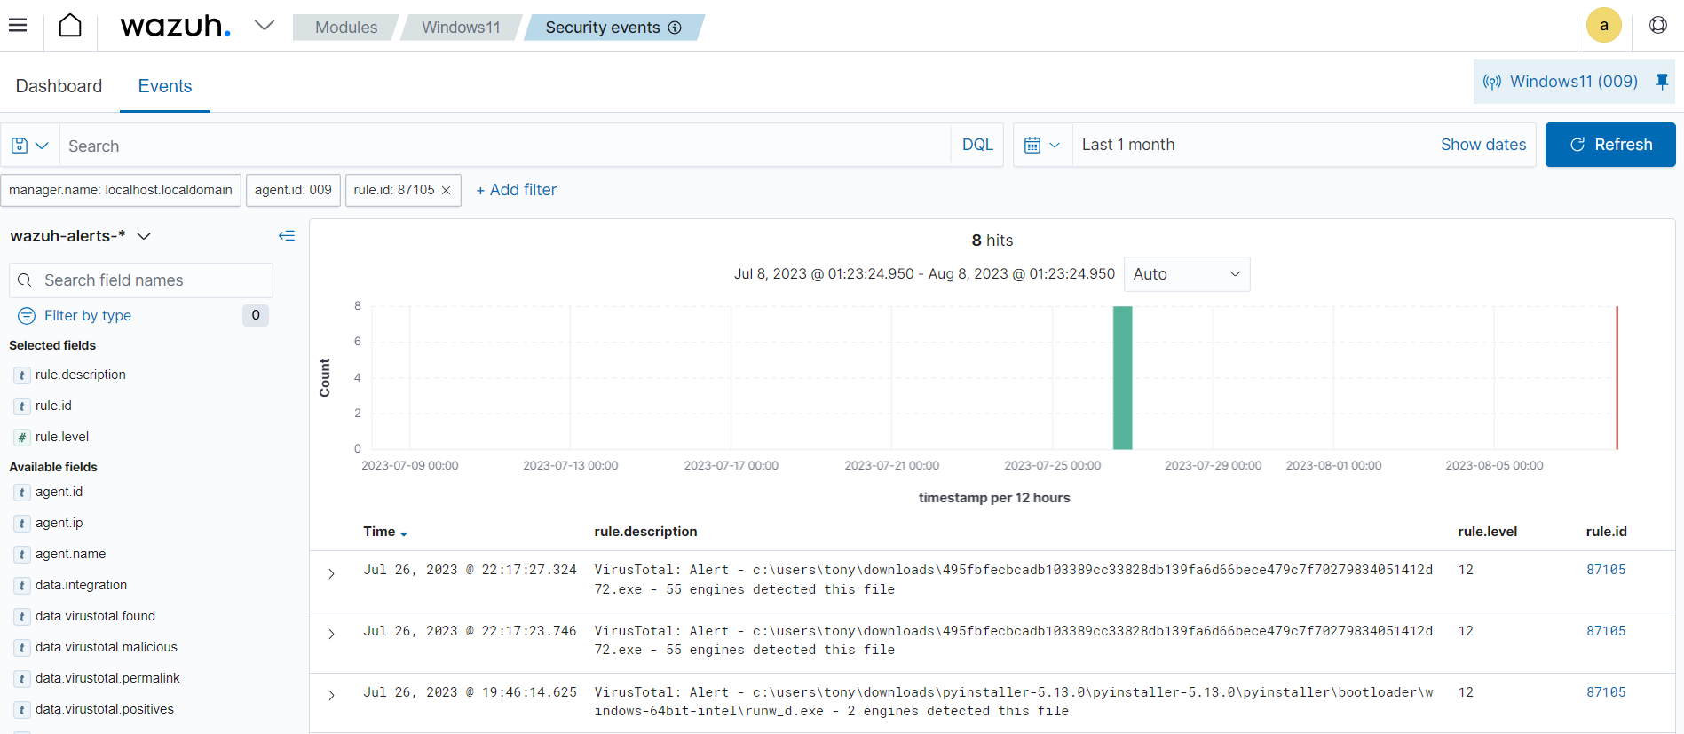Click Add filter

516,190
